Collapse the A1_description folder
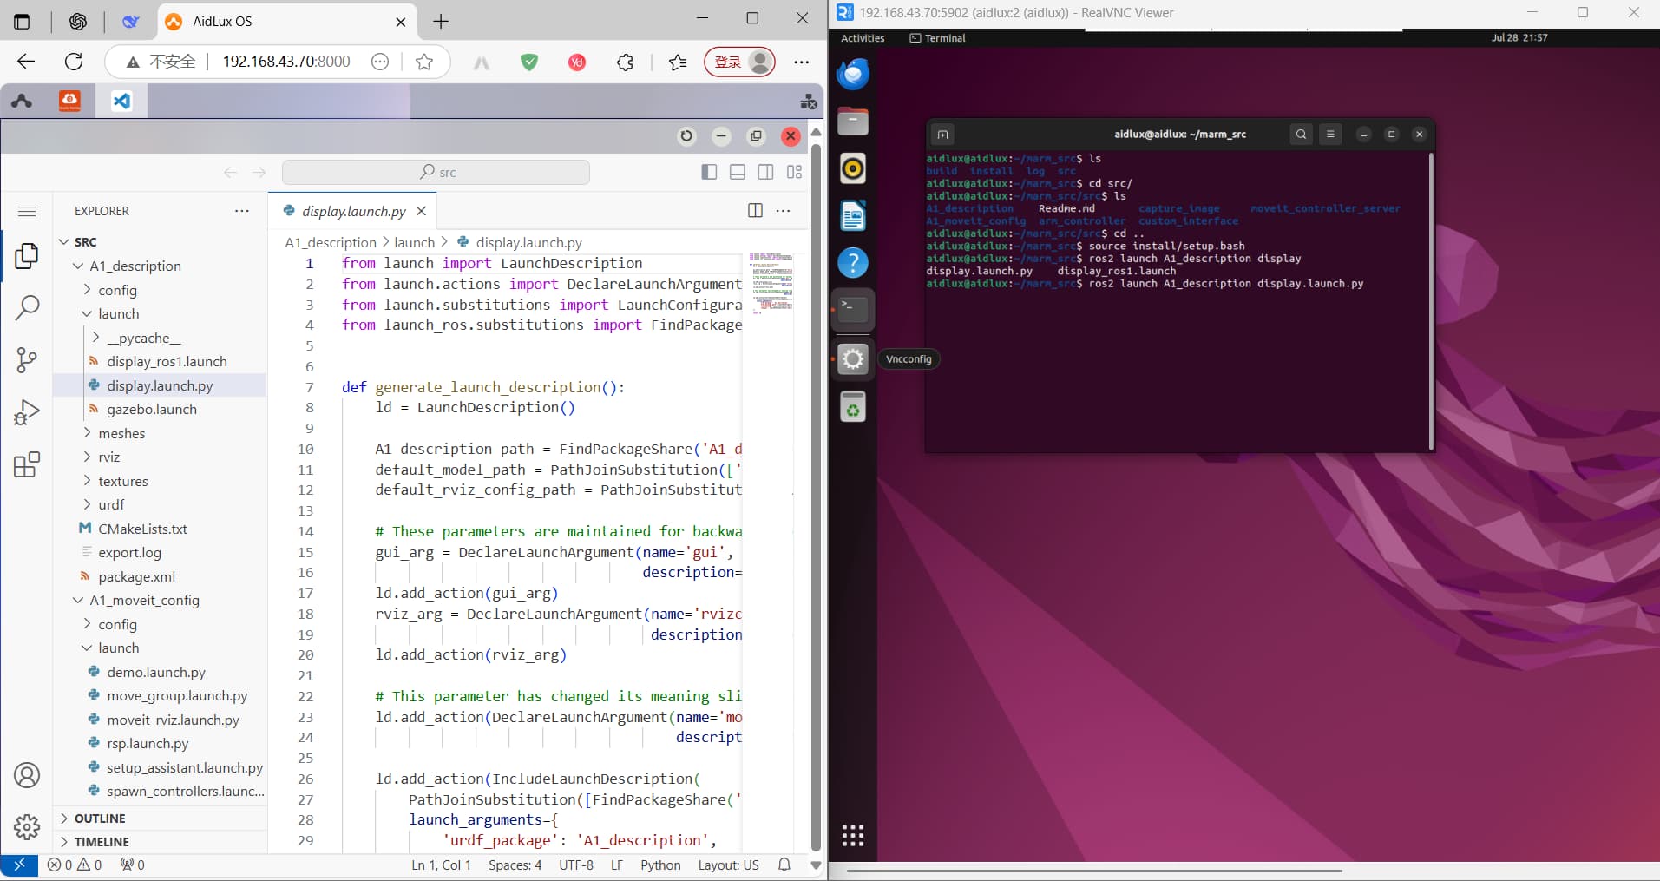This screenshot has height=881, width=1660. 135,266
